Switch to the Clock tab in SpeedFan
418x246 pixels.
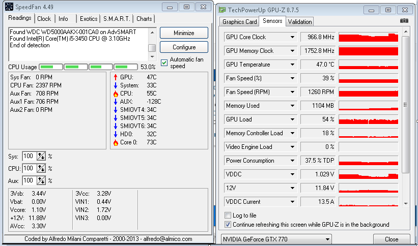point(44,19)
